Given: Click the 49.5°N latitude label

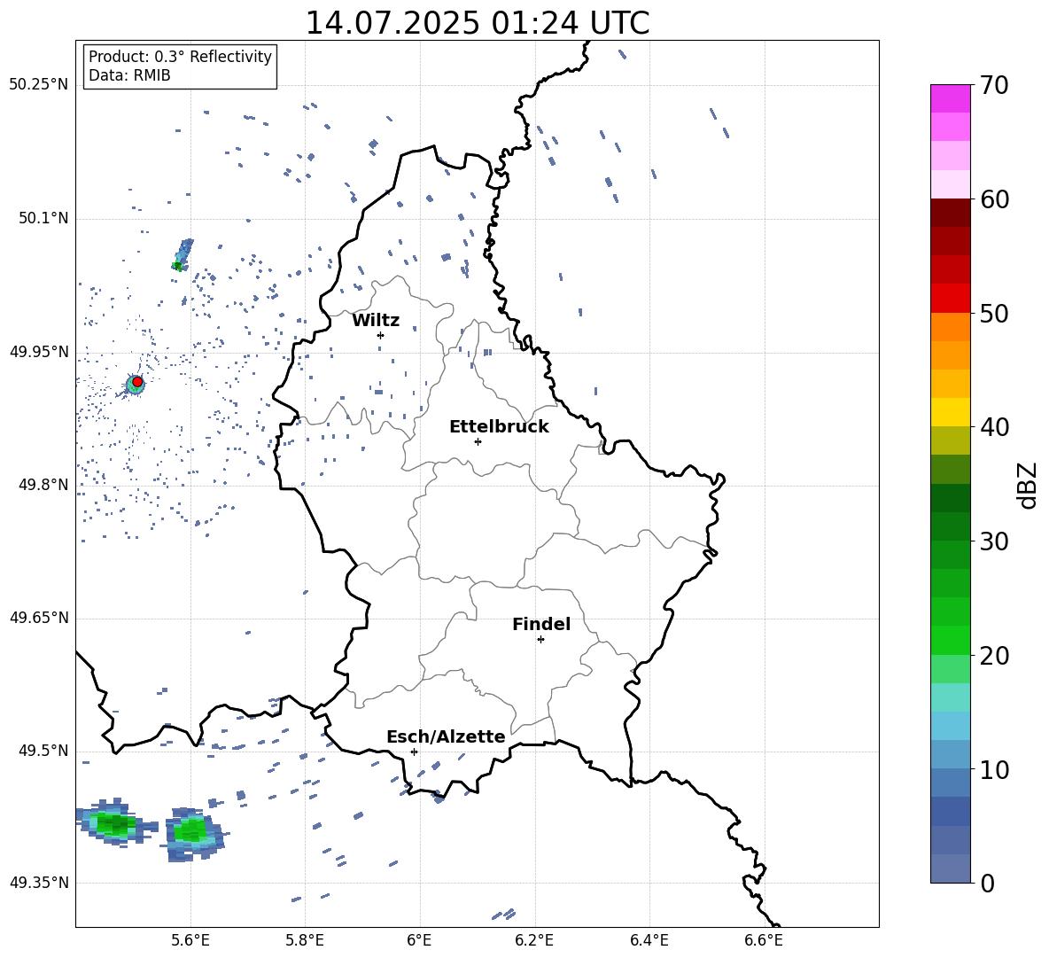Looking at the screenshot, I should click(43, 751).
